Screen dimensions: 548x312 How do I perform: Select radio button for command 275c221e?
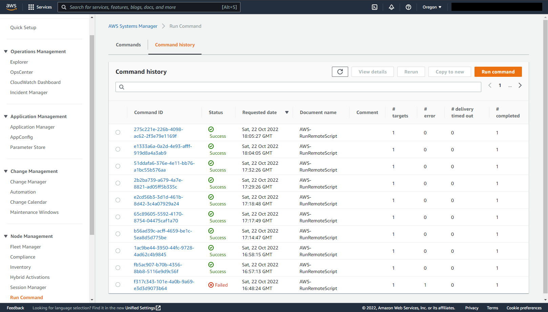[x=118, y=132]
